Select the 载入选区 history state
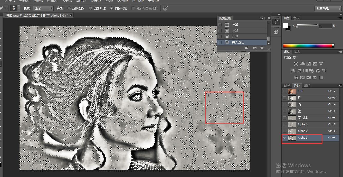 (x=238, y=42)
